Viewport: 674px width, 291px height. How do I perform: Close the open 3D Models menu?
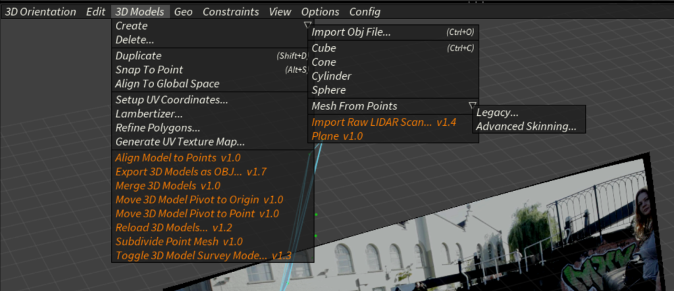(x=140, y=12)
